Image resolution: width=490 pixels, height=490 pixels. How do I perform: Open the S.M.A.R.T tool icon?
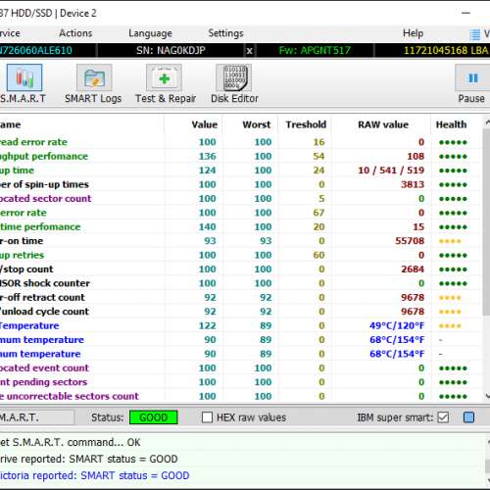[x=24, y=77]
